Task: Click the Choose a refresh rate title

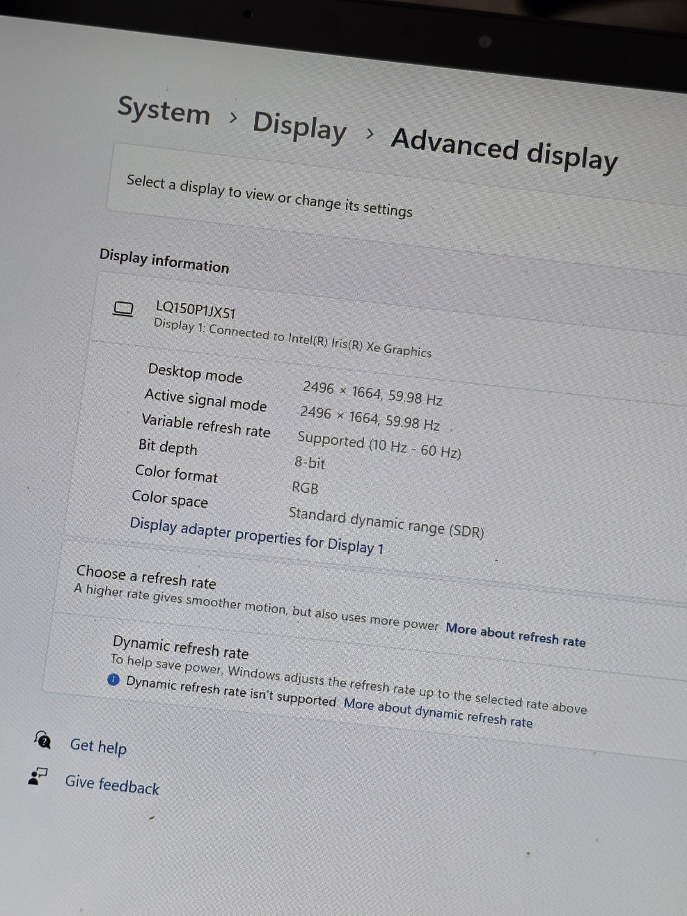Action: pos(146,577)
